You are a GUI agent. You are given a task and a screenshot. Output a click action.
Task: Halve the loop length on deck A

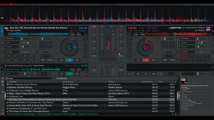click(x=41, y=56)
